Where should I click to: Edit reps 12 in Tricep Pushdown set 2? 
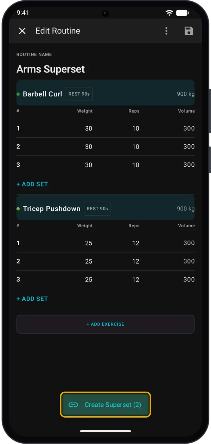136,261
